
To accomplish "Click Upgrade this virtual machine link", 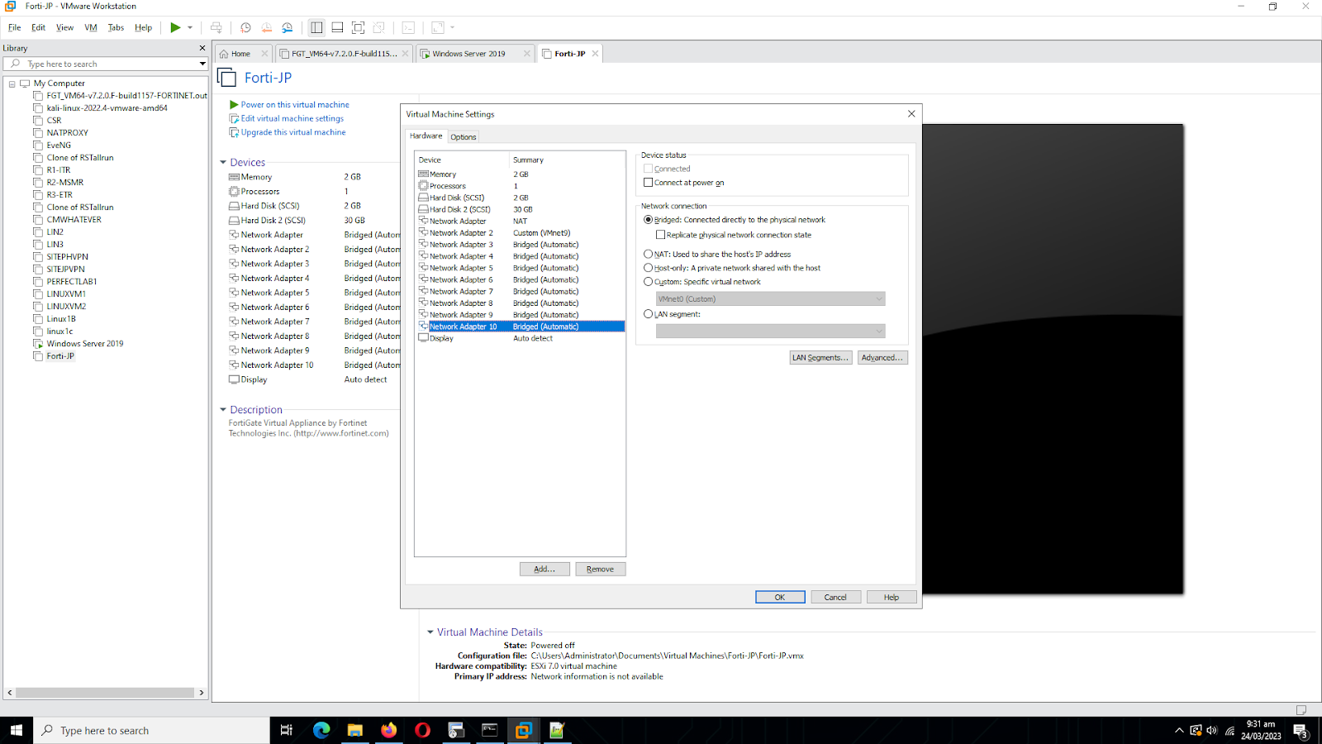I will click(293, 132).
